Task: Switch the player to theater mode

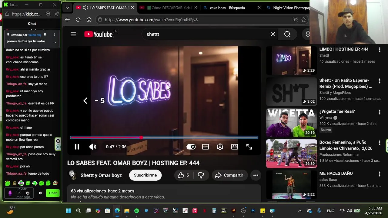Action: pos(235,147)
